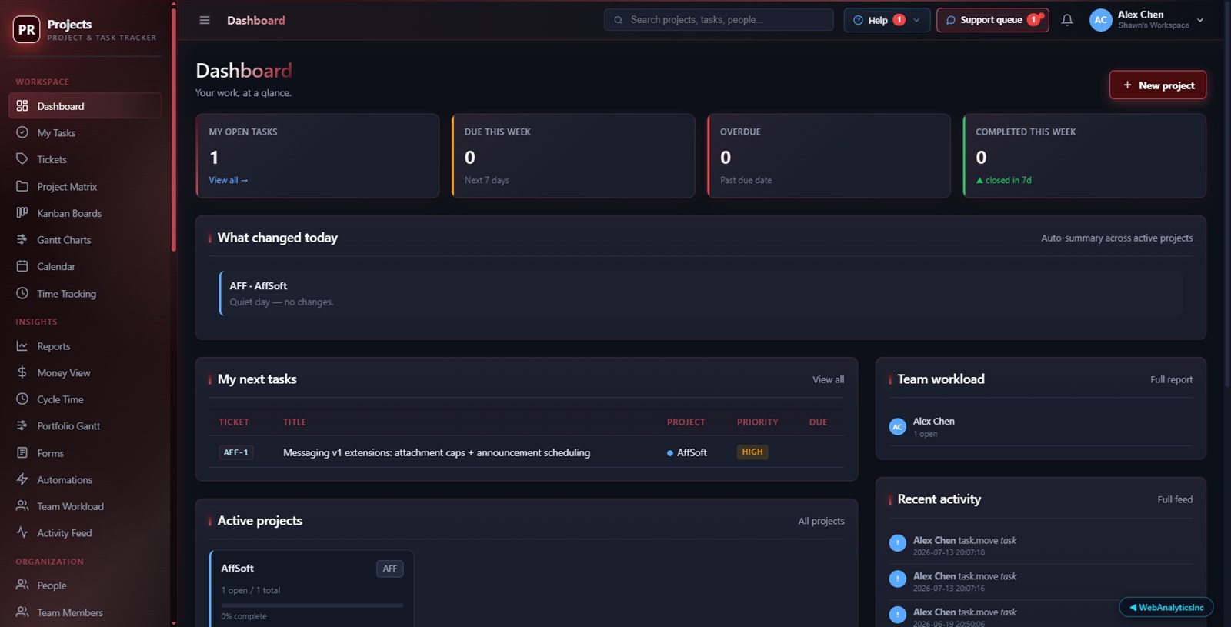
Task: Select Dashboard in the sidebar
Action: (x=85, y=106)
